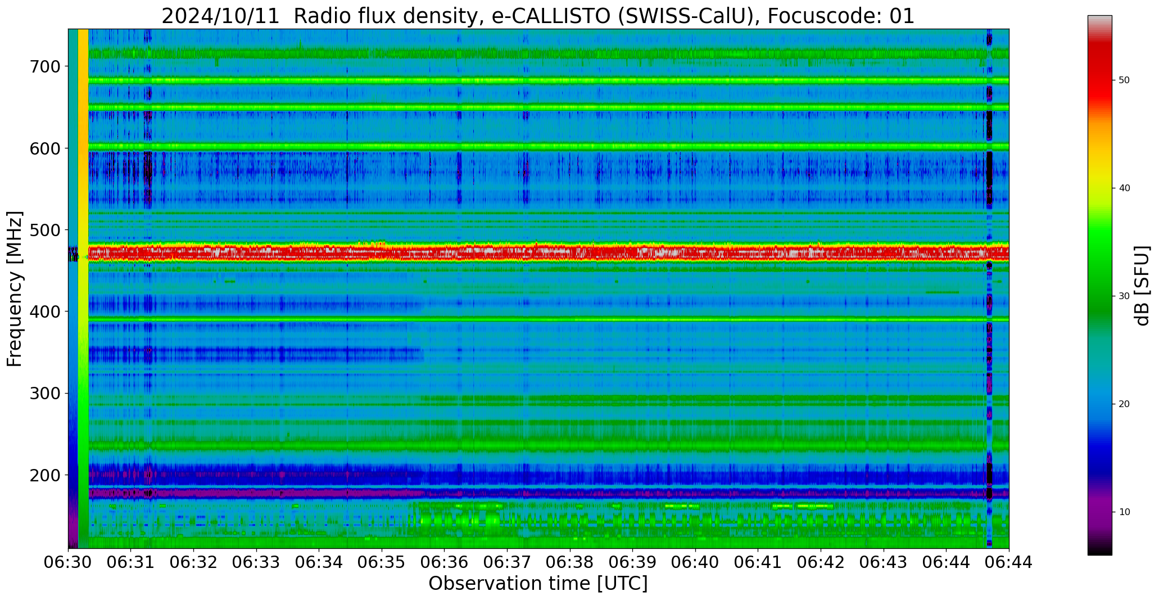Click the purple region of the colorbar
Image resolution: width=1159 pixels, height=600 pixels.
point(1099,506)
